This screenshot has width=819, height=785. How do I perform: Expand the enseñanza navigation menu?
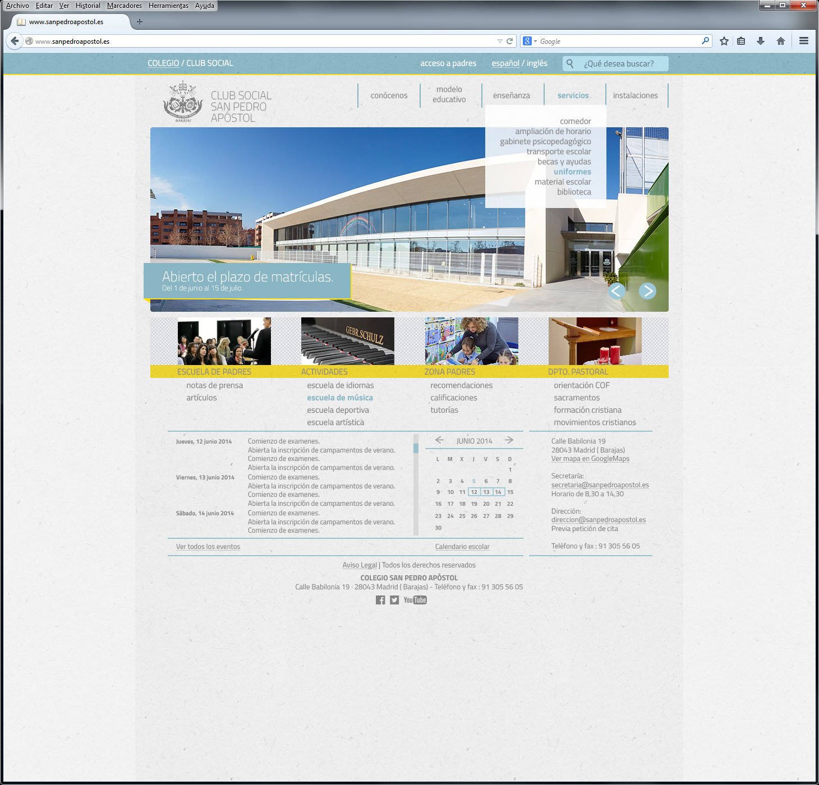pyautogui.click(x=512, y=95)
